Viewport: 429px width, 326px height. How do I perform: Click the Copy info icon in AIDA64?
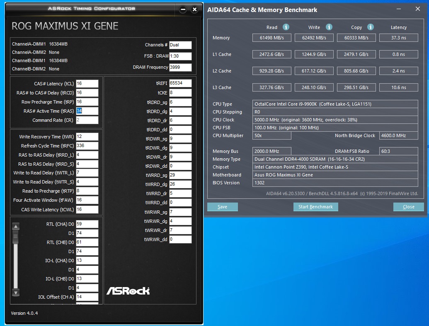coord(371,27)
